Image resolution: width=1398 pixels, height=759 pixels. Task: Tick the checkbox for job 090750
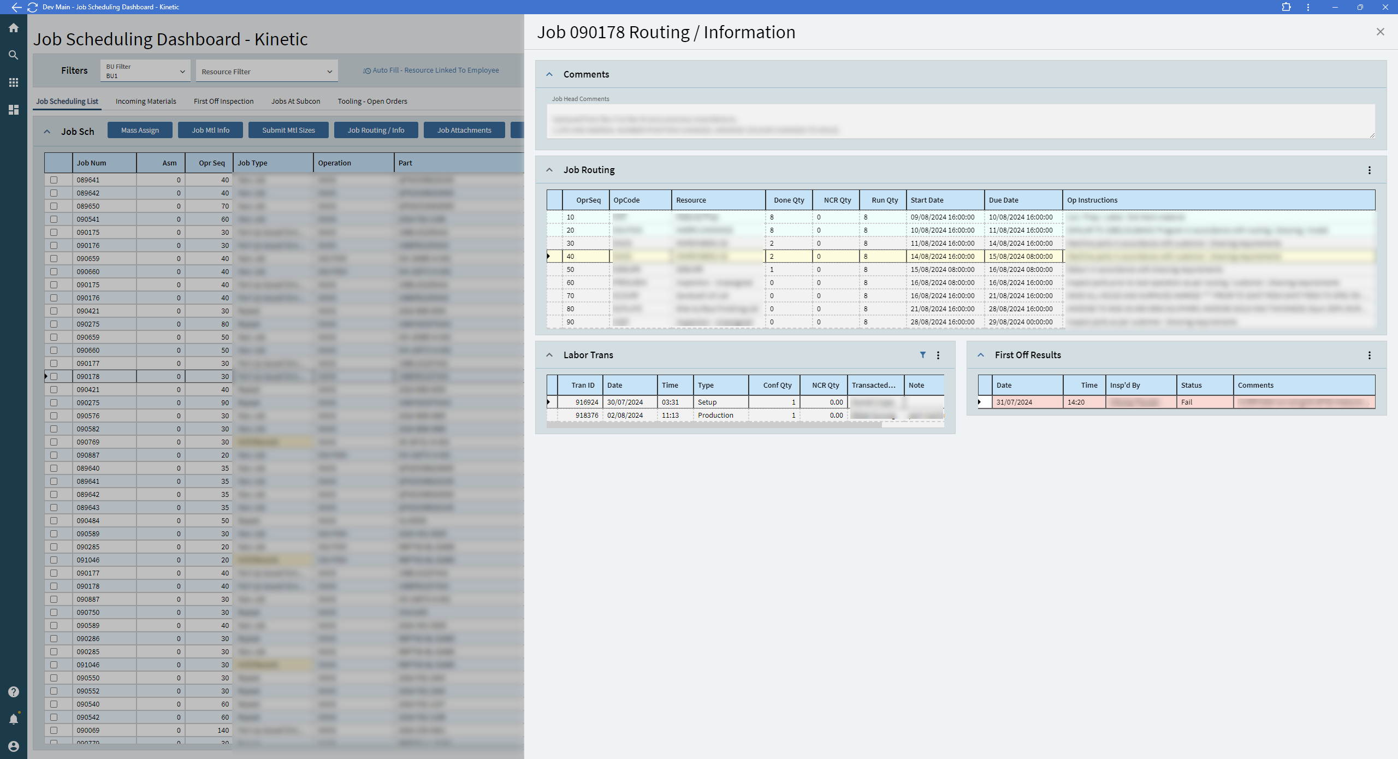click(x=54, y=612)
